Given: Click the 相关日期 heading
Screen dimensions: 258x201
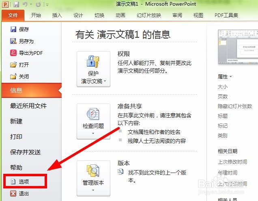Looking at the screenshot, I should (x=228, y=151).
